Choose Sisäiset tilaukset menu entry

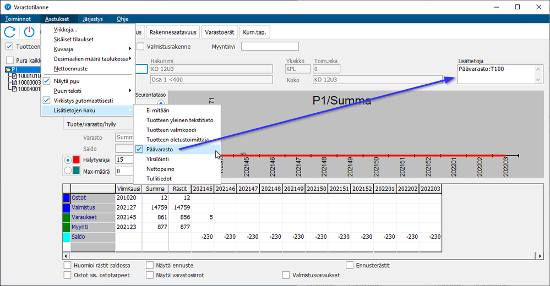88,40
